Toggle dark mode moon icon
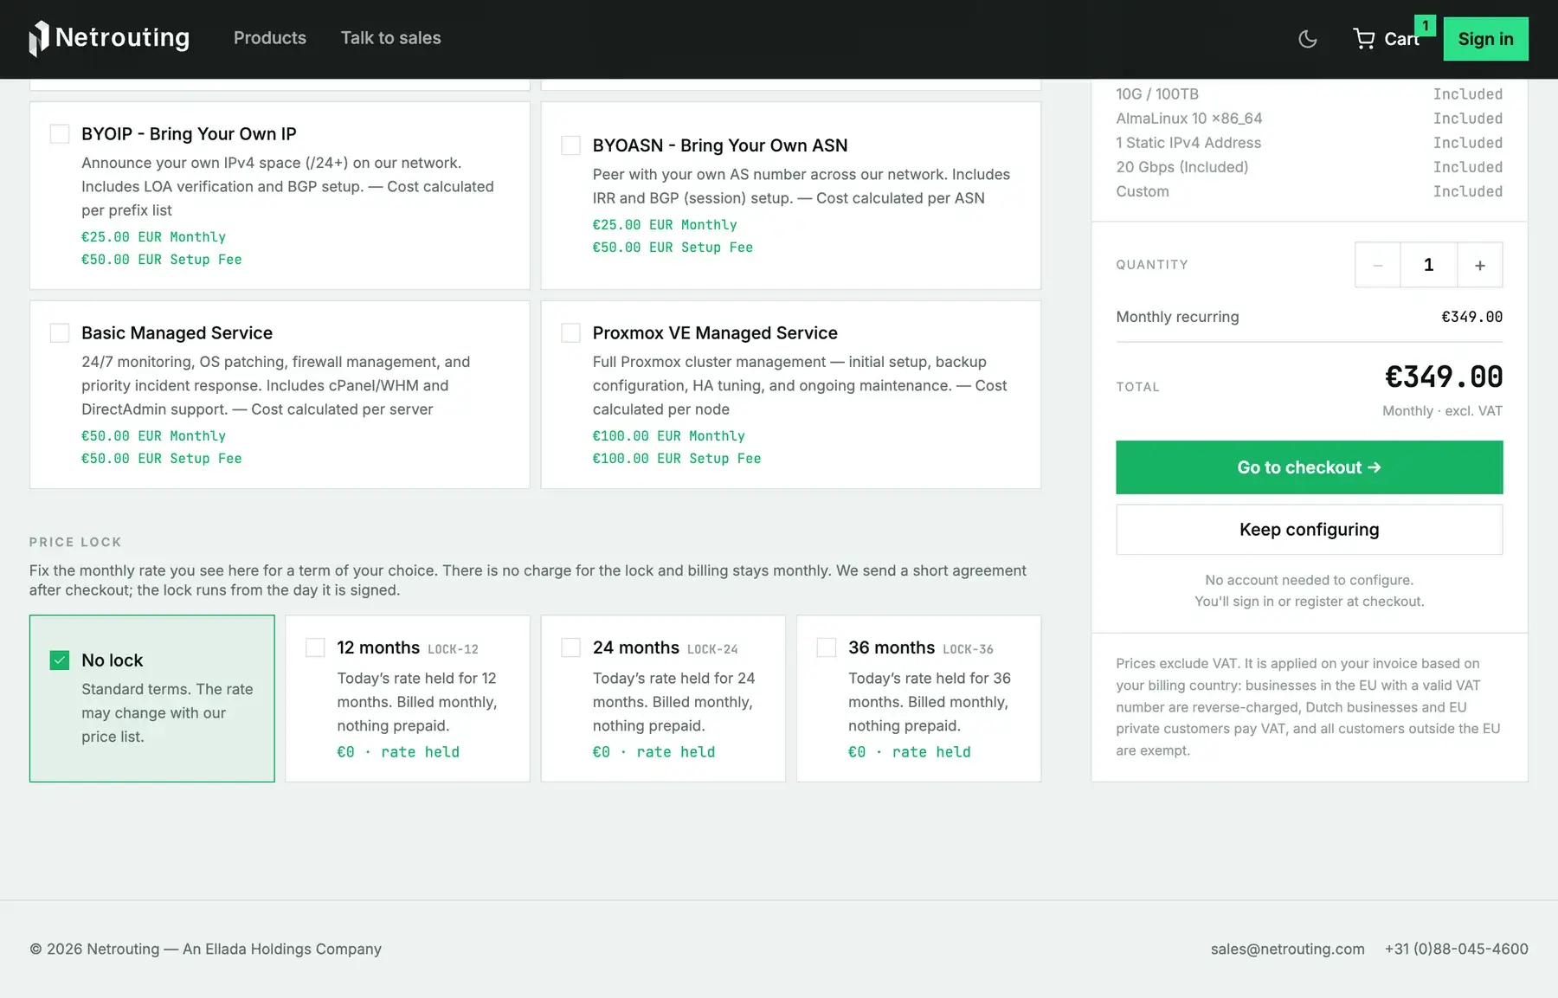 click(1308, 39)
